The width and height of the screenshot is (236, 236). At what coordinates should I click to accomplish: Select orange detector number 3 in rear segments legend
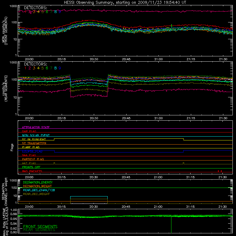34,68
